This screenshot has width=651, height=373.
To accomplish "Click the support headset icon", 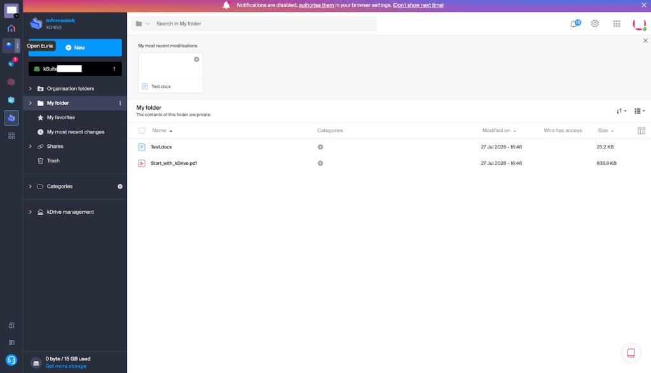I will 11,360.
